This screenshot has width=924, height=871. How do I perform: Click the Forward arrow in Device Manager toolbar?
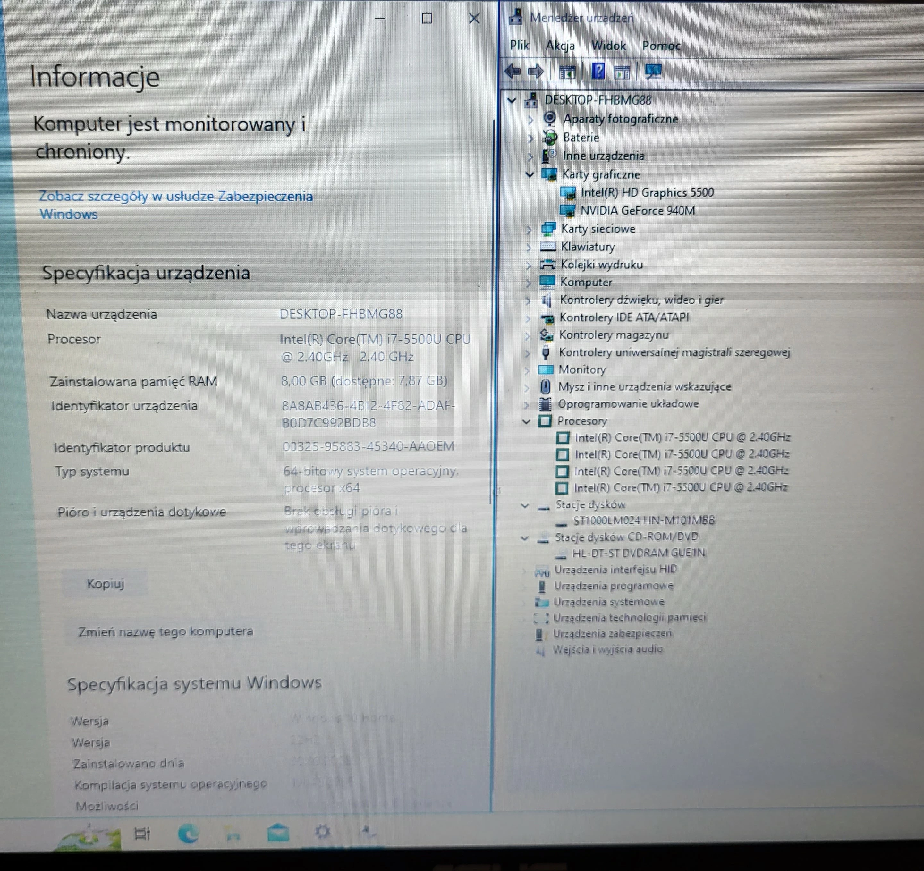point(536,72)
